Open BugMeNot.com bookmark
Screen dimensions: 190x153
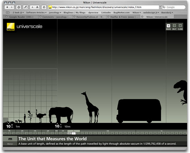pos(121,12)
